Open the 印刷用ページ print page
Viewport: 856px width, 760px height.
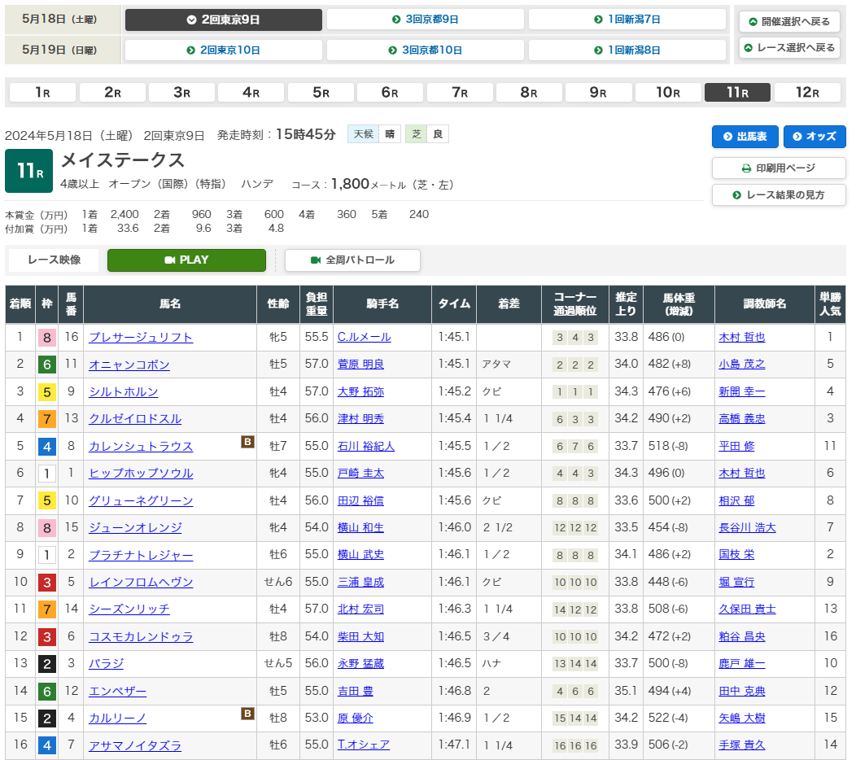pyautogui.click(x=778, y=168)
